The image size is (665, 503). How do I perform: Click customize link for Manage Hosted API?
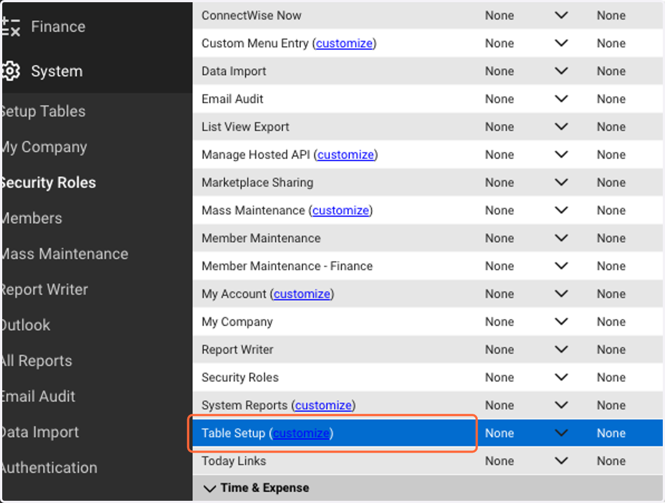click(x=346, y=155)
